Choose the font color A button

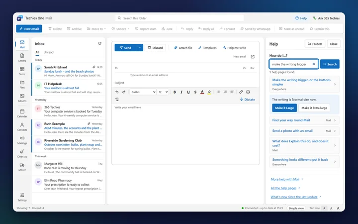202,92
